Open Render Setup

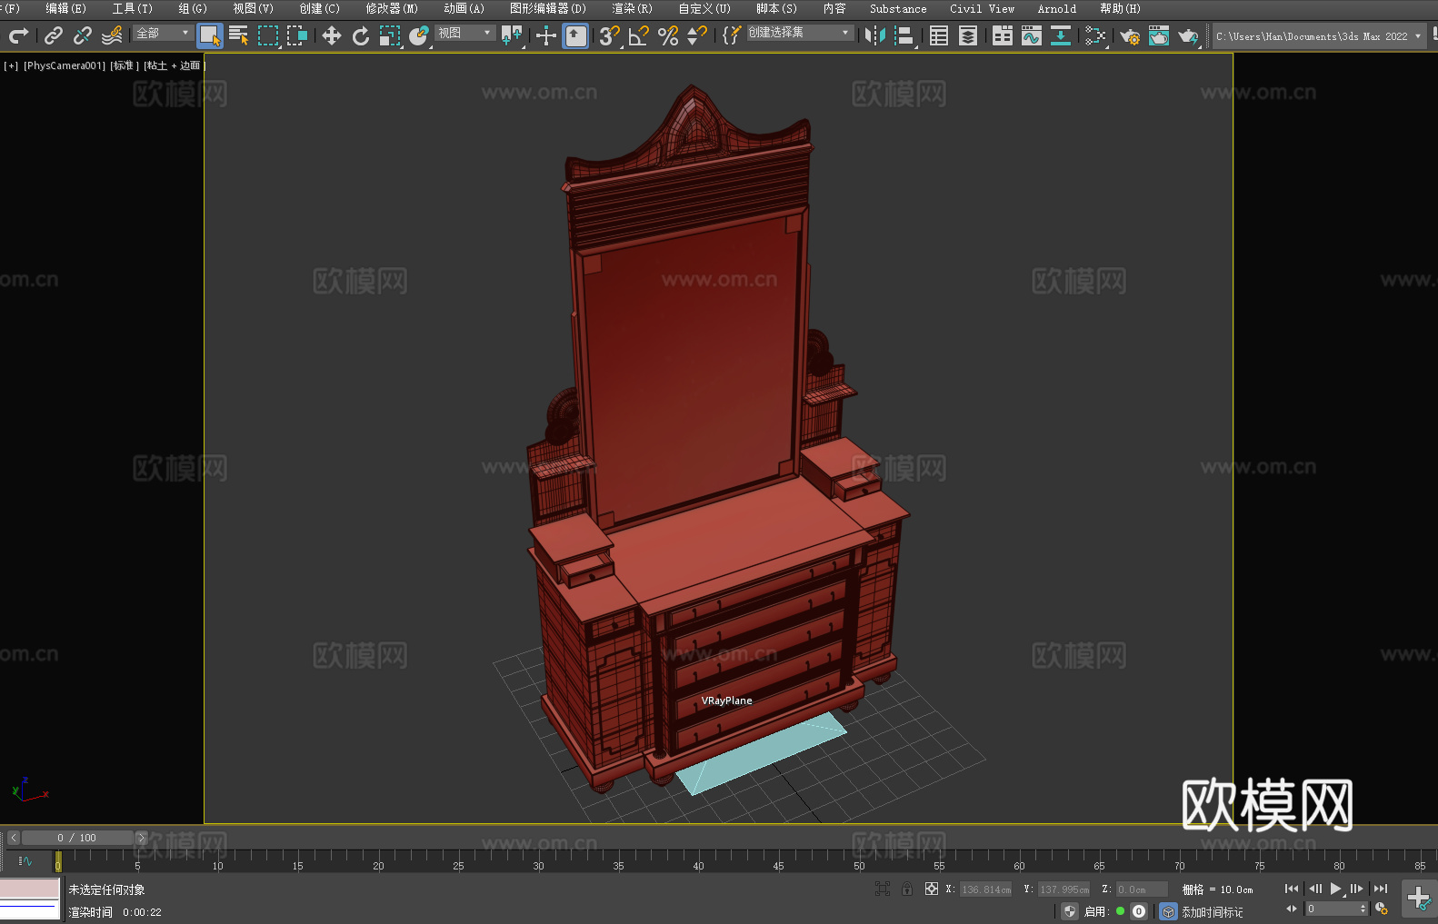pyautogui.click(x=1130, y=35)
